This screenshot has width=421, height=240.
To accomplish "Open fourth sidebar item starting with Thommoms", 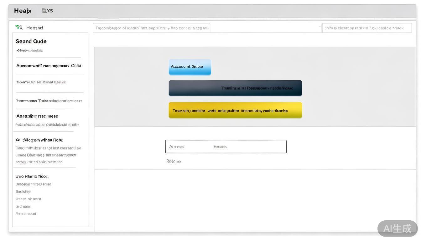I will [49, 101].
